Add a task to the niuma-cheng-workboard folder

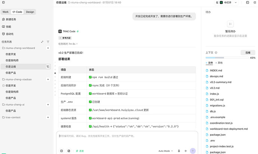coord(48,48)
